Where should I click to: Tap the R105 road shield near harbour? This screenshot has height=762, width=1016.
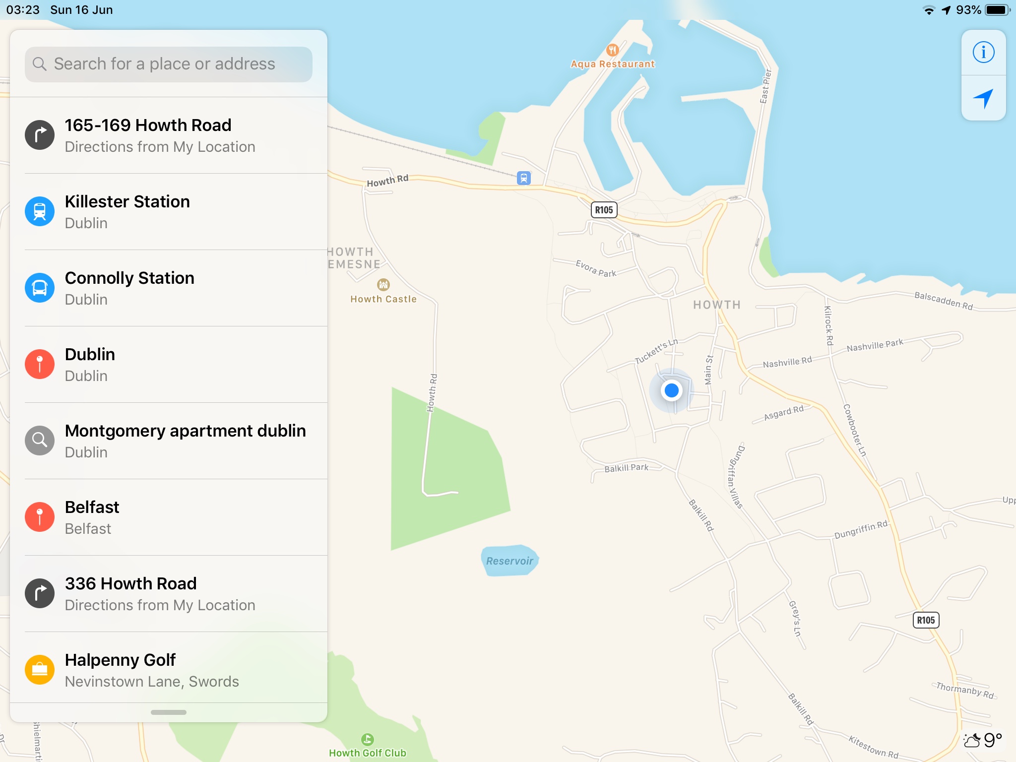604,210
